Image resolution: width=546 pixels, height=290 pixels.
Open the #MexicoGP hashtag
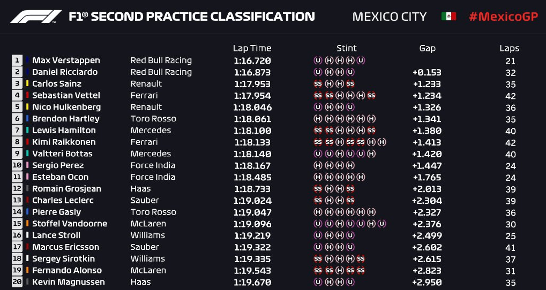(x=503, y=17)
